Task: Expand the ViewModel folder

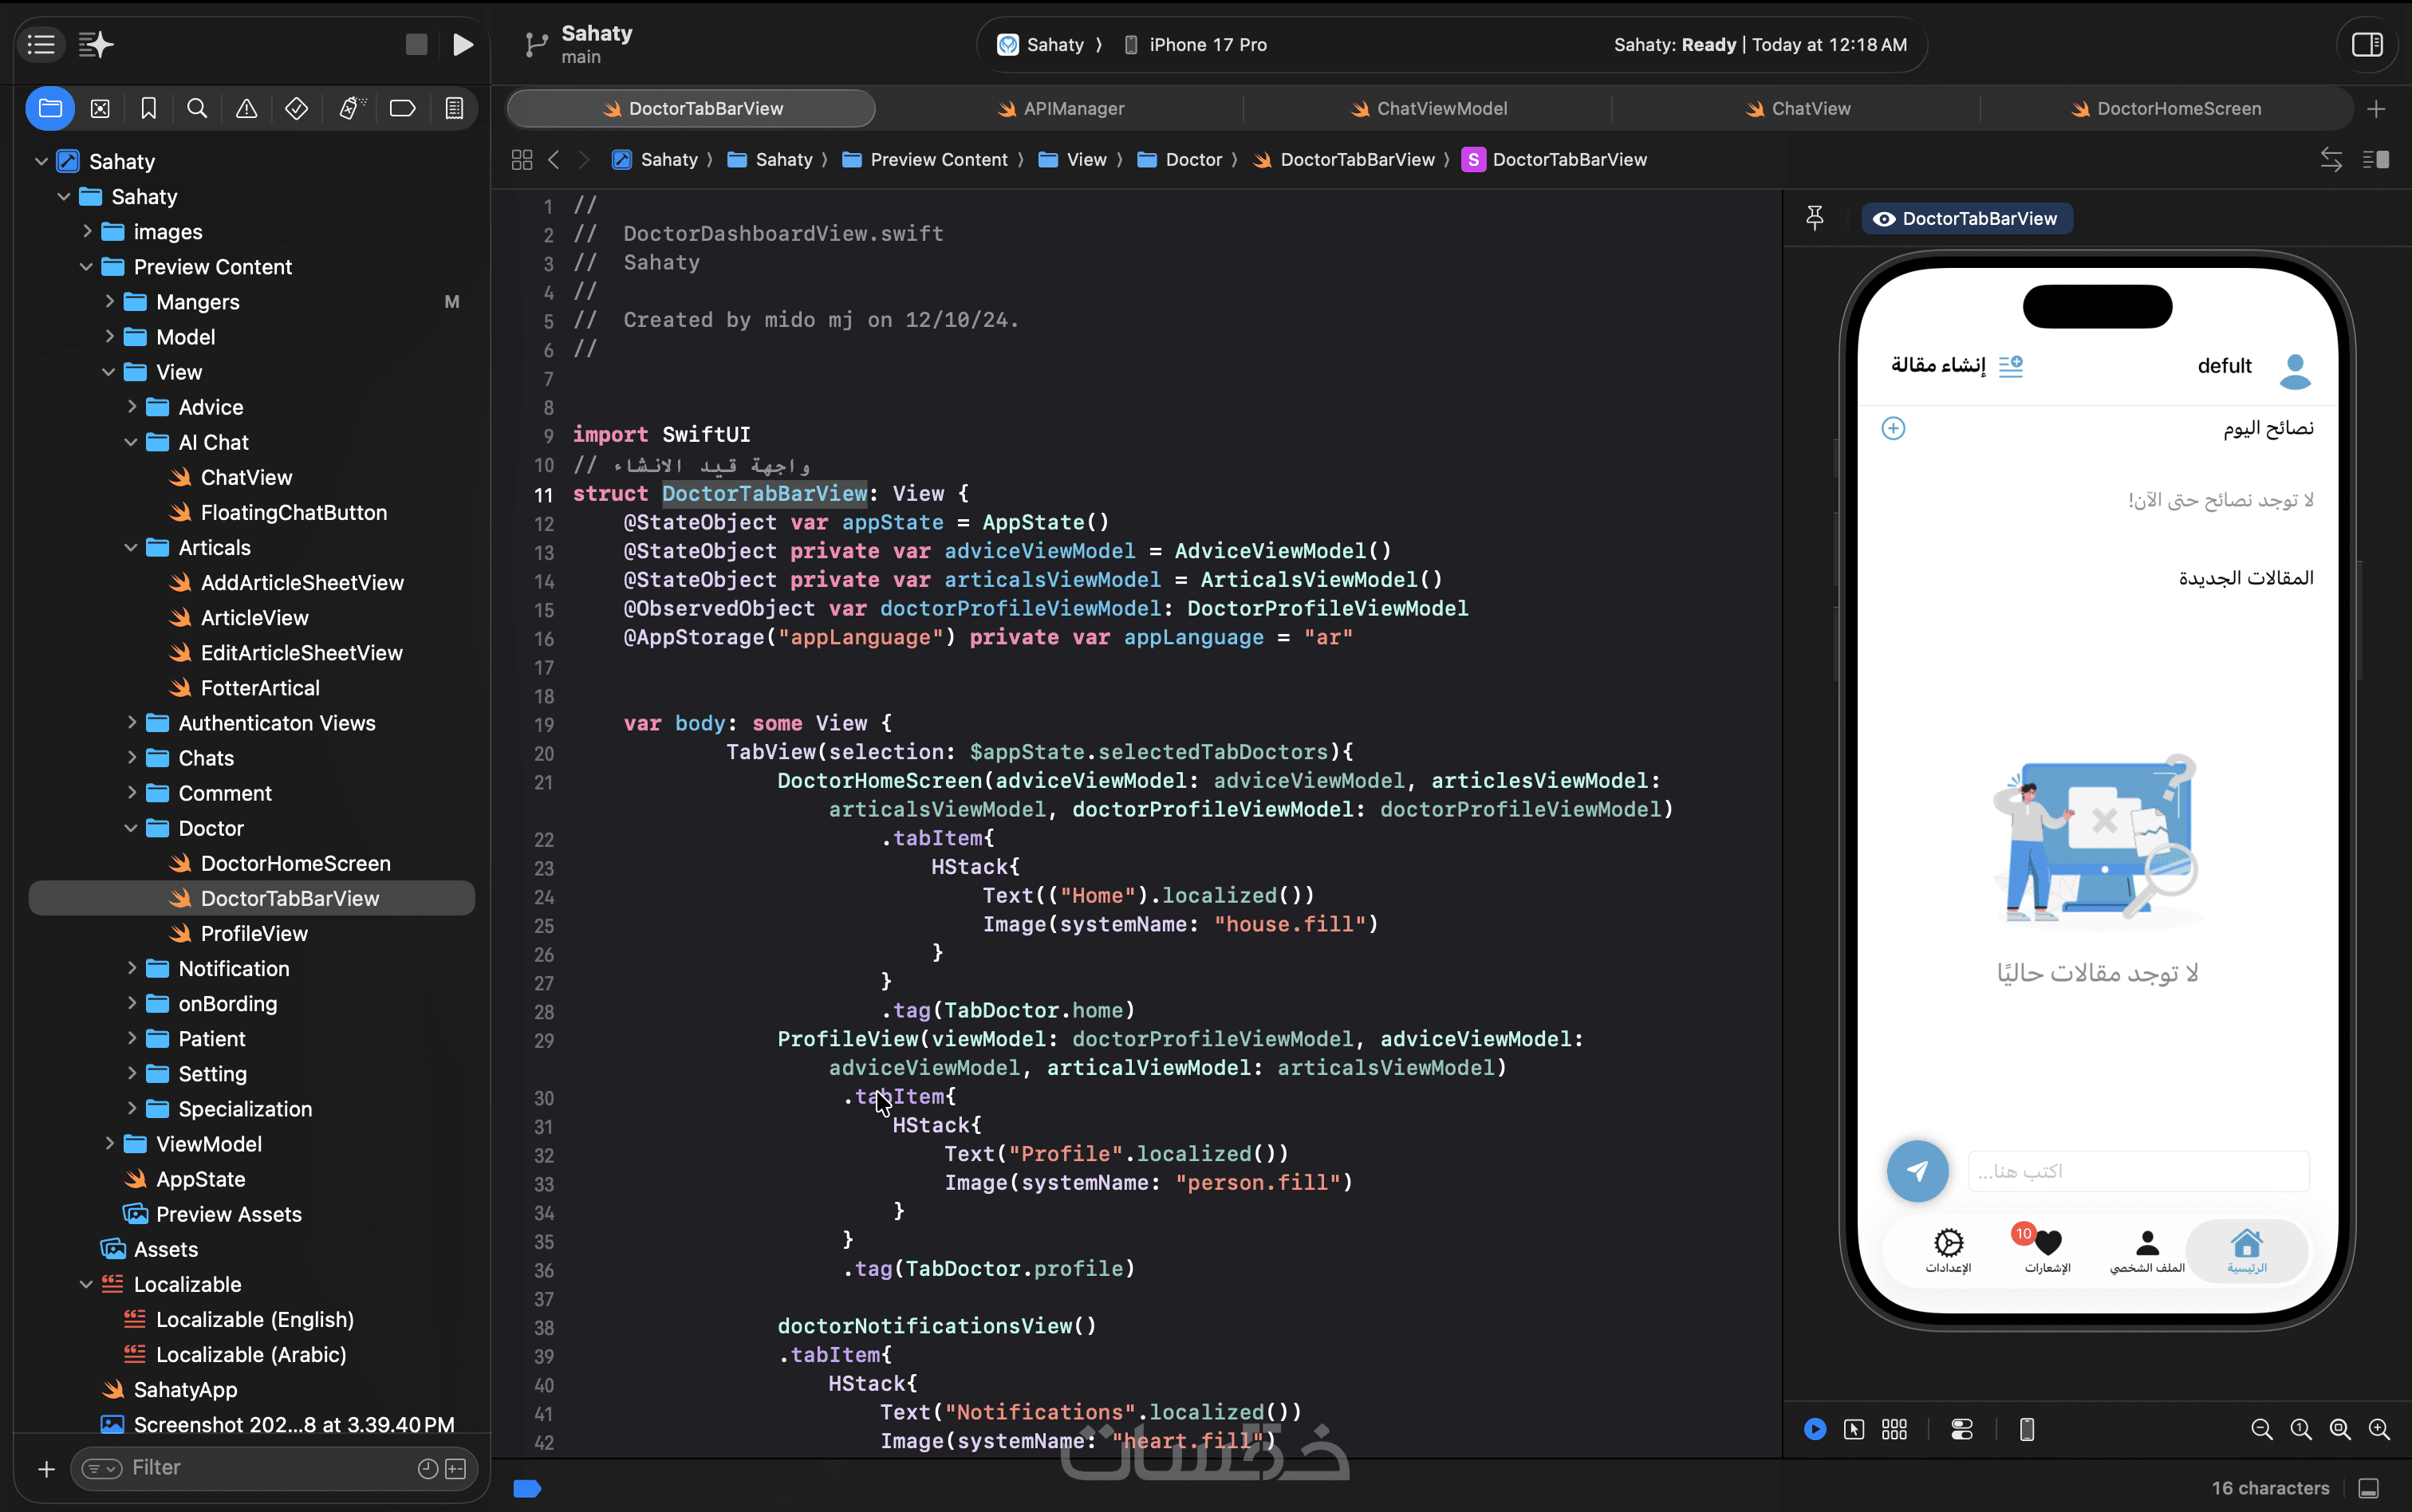Action: click(109, 1143)
